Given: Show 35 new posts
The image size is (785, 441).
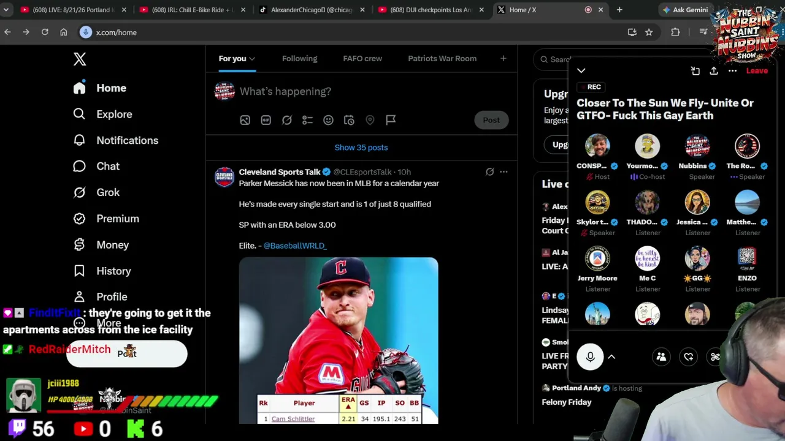Looking at the screenshot, I should [361, 148].
